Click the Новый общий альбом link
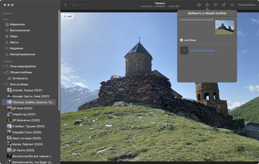The height and width of the screenshot is (164, 259). click(x=203, y=51)
